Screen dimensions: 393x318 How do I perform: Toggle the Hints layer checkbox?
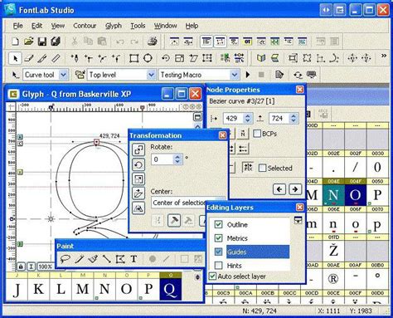(x=218, y=266)
